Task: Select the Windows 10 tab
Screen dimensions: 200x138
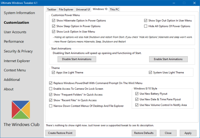Action: pyautogui.click(x=100, y=9)
